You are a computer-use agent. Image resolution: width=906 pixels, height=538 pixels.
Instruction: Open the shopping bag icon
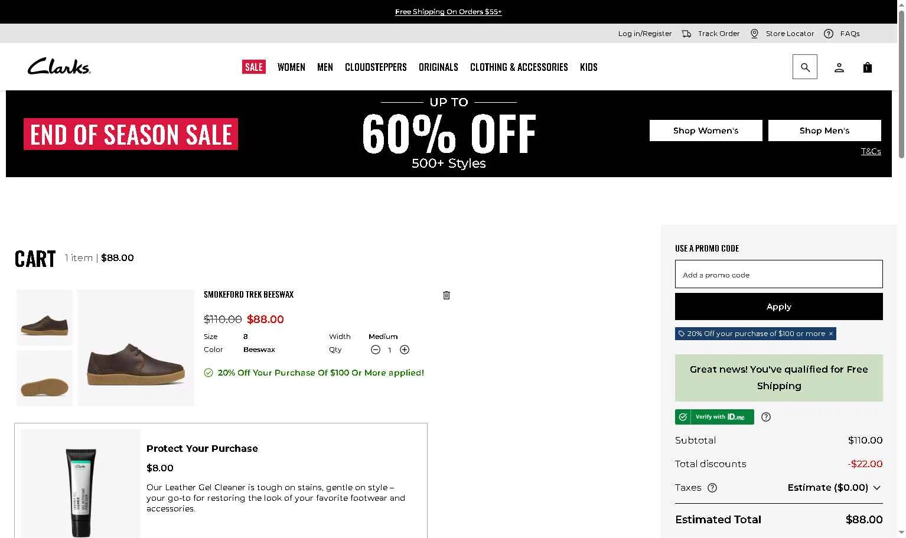867,67
